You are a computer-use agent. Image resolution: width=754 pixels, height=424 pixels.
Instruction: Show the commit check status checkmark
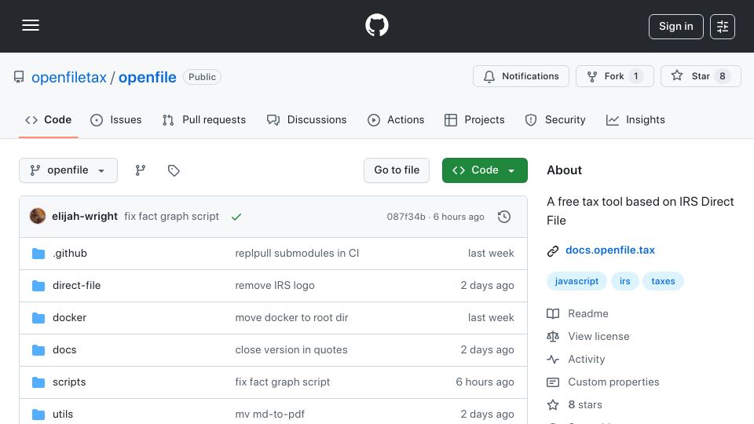tap(236, 217)
